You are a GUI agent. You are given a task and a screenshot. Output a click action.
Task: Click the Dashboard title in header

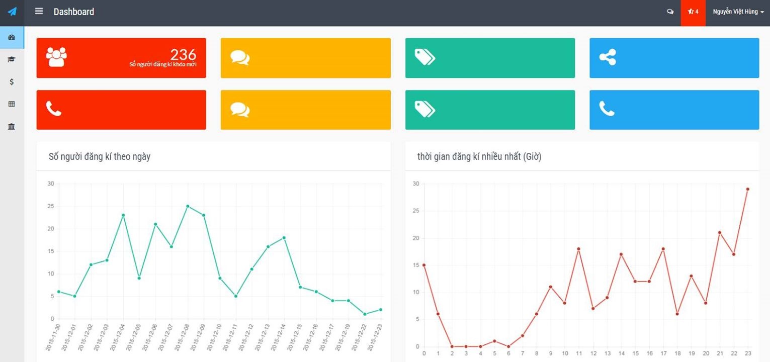(73, 12)
